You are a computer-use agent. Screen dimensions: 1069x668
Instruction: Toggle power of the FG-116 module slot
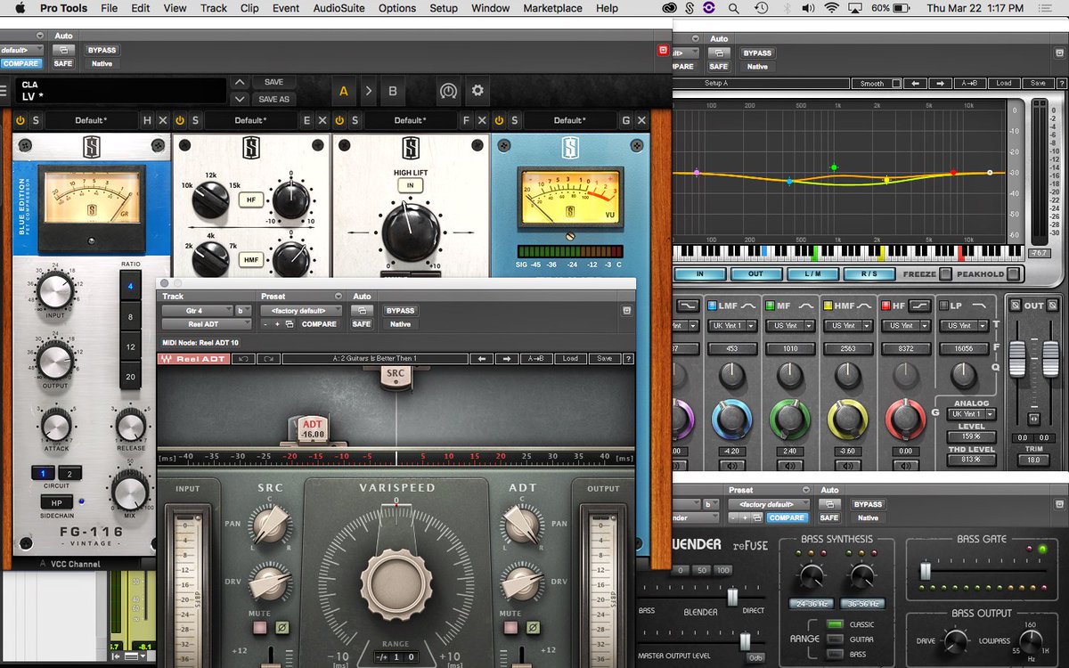[20, 120]
